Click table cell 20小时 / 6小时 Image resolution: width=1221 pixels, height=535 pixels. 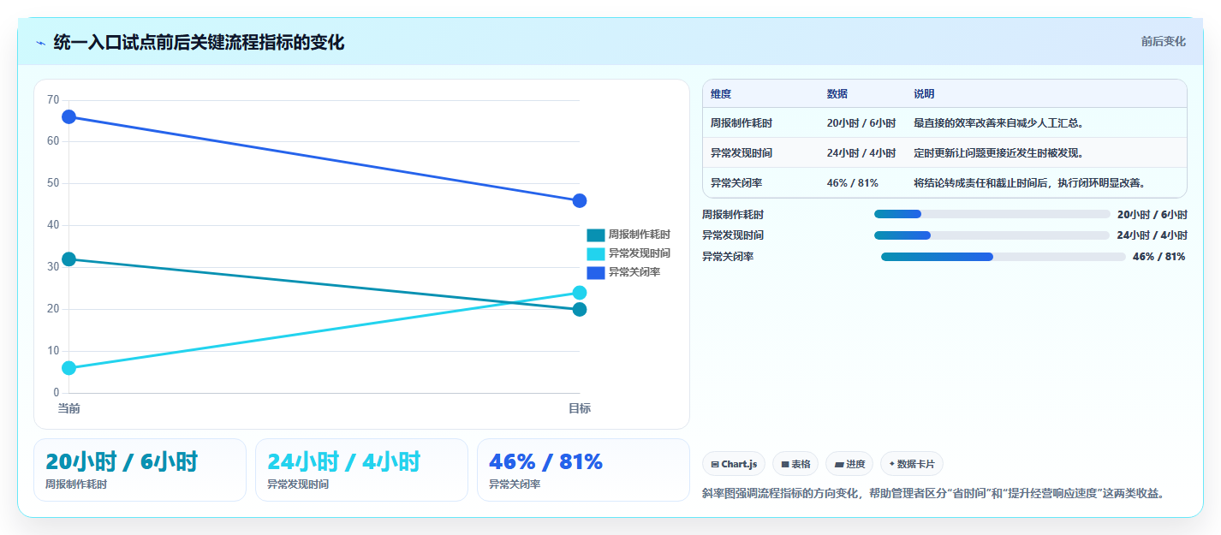coord(861,123)
